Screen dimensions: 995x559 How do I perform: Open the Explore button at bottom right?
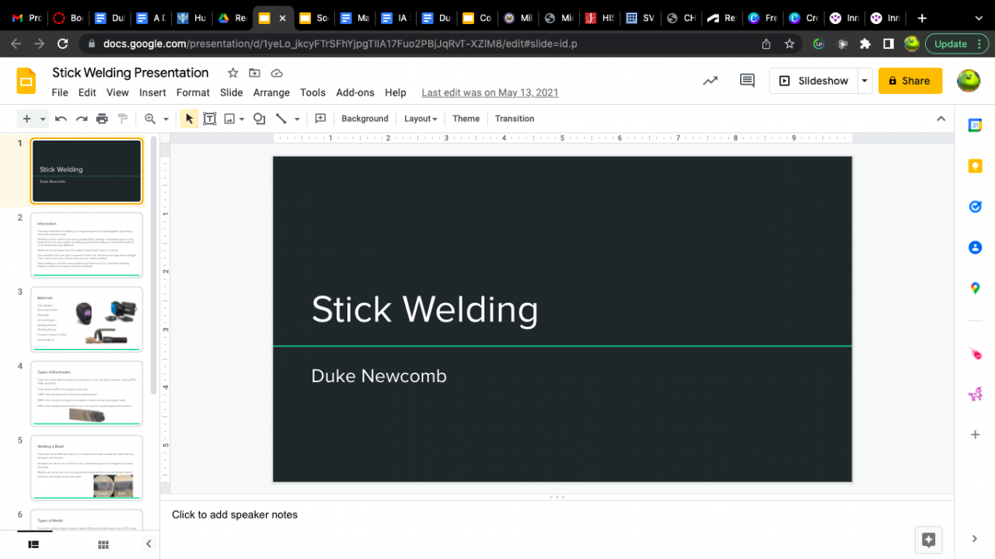928,540
